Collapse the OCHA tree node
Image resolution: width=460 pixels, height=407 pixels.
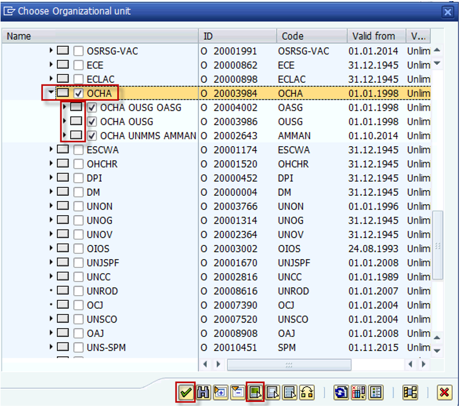click(x=51, y=92)
